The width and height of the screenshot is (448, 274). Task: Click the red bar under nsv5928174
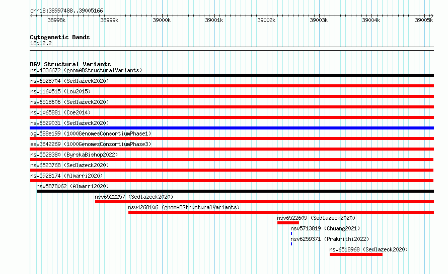(232, 181)
